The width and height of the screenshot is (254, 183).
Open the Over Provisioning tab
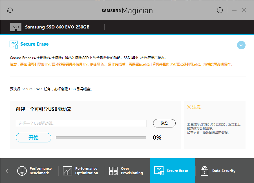point(132,171)
